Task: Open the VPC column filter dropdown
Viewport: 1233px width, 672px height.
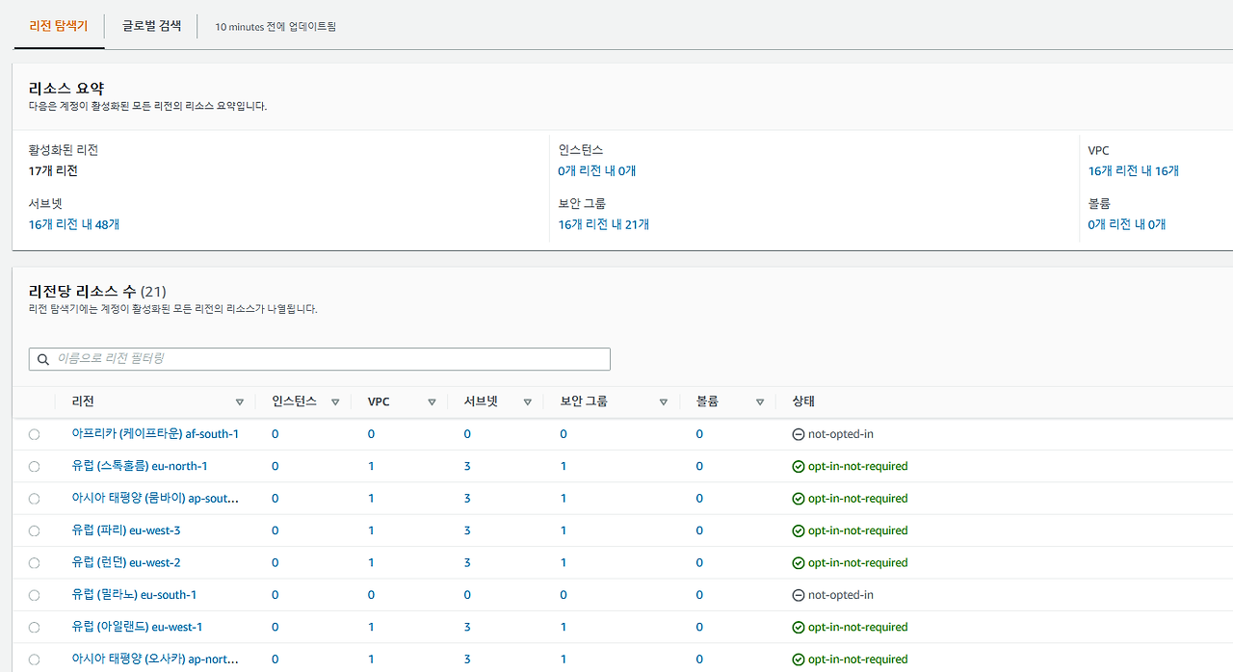Action: pyautogui.click(x=432, y=401)
